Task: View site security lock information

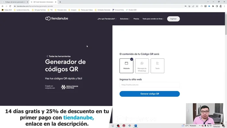Action: [x=15, y=6]
